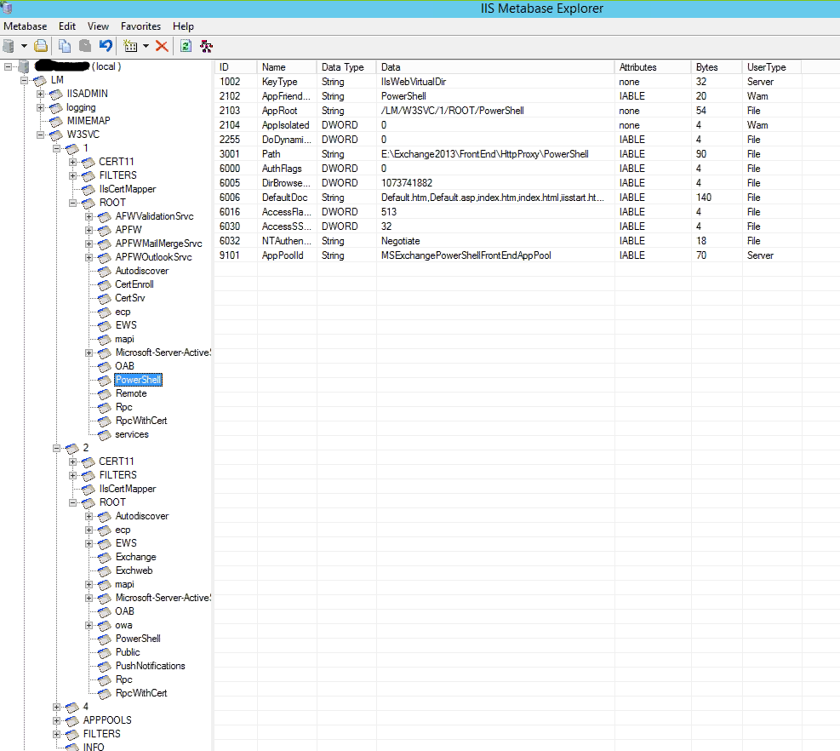Select the Path row data E:\Exchange2013
Viewport: 840px width, 751px height.
[485, 154]
